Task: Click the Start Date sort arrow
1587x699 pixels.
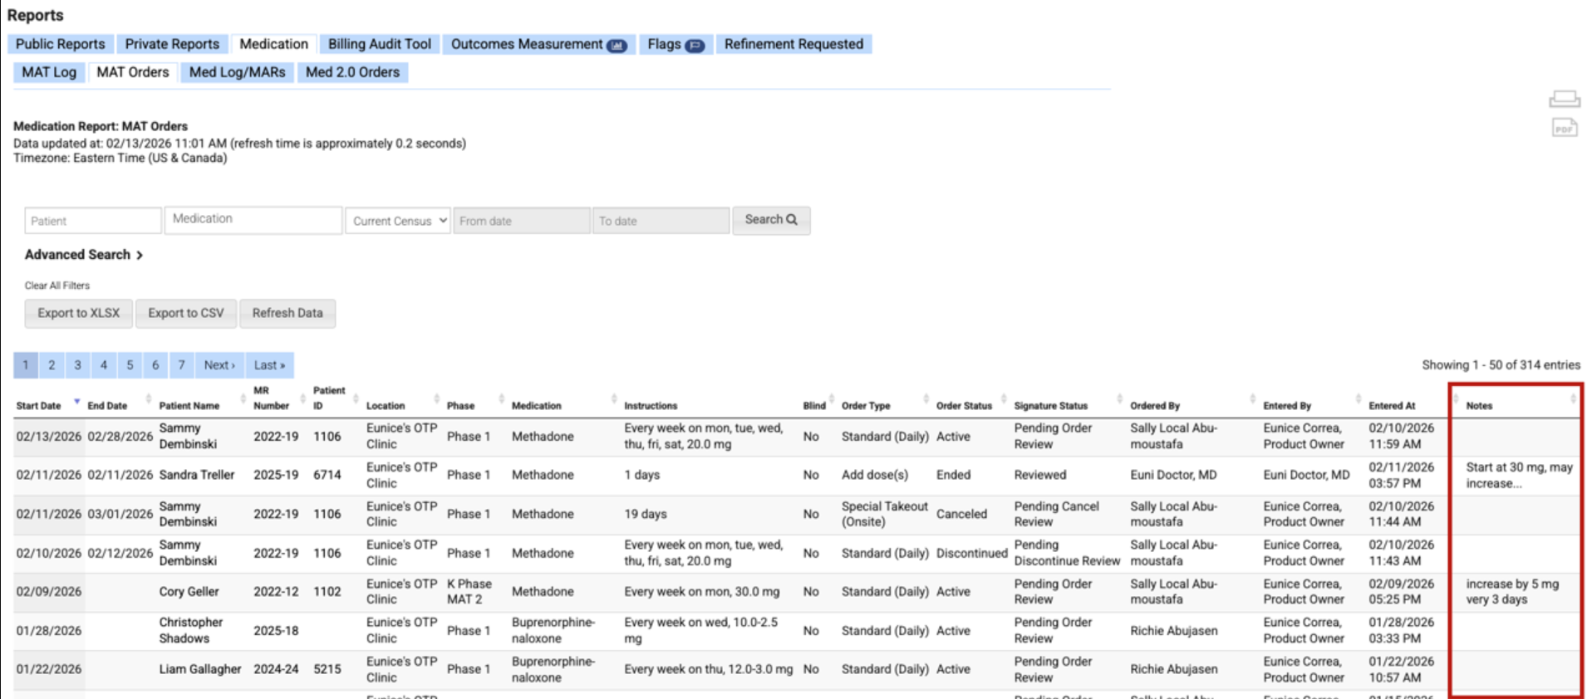Action: (x=76, y=402)
